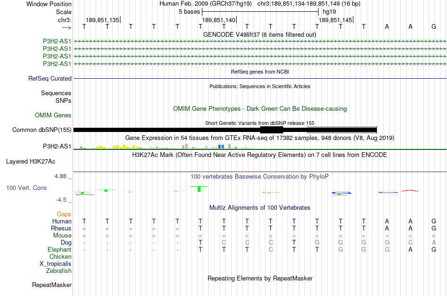This screenshot has width=447, height=296.
Task: Click the Zebrafish species label
Action: (59, 271)
